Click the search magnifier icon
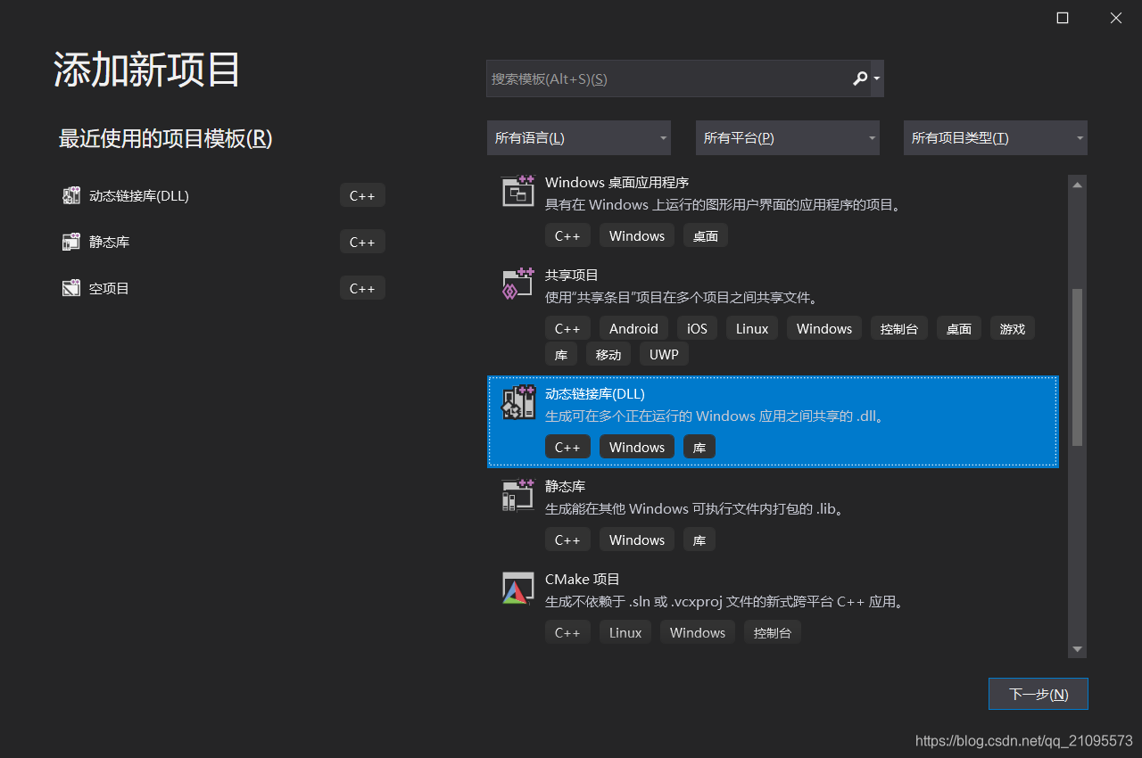The image size is (1142, 758). coord(859,78)
